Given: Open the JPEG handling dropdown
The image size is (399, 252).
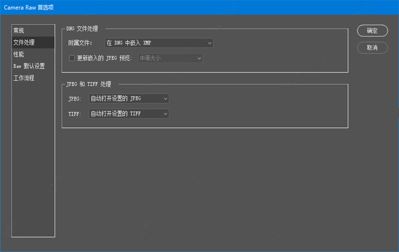Looking at the screenshot, I should coord(129,99).
